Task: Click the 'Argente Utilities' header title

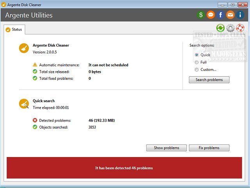Action: coord(29,15)
